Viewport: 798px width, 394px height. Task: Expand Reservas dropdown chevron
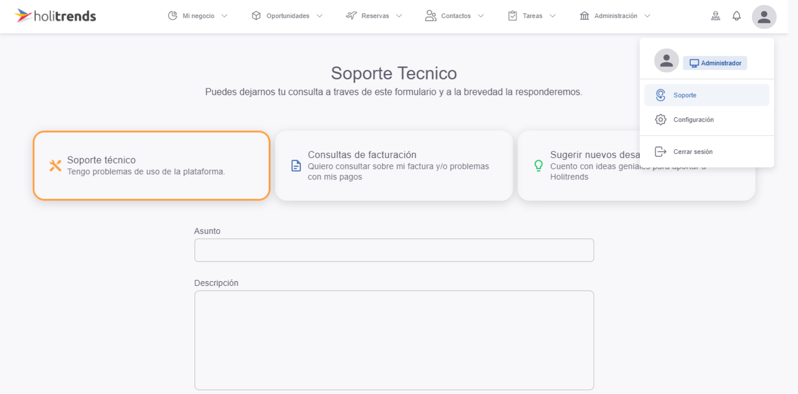tap(399, 16)
